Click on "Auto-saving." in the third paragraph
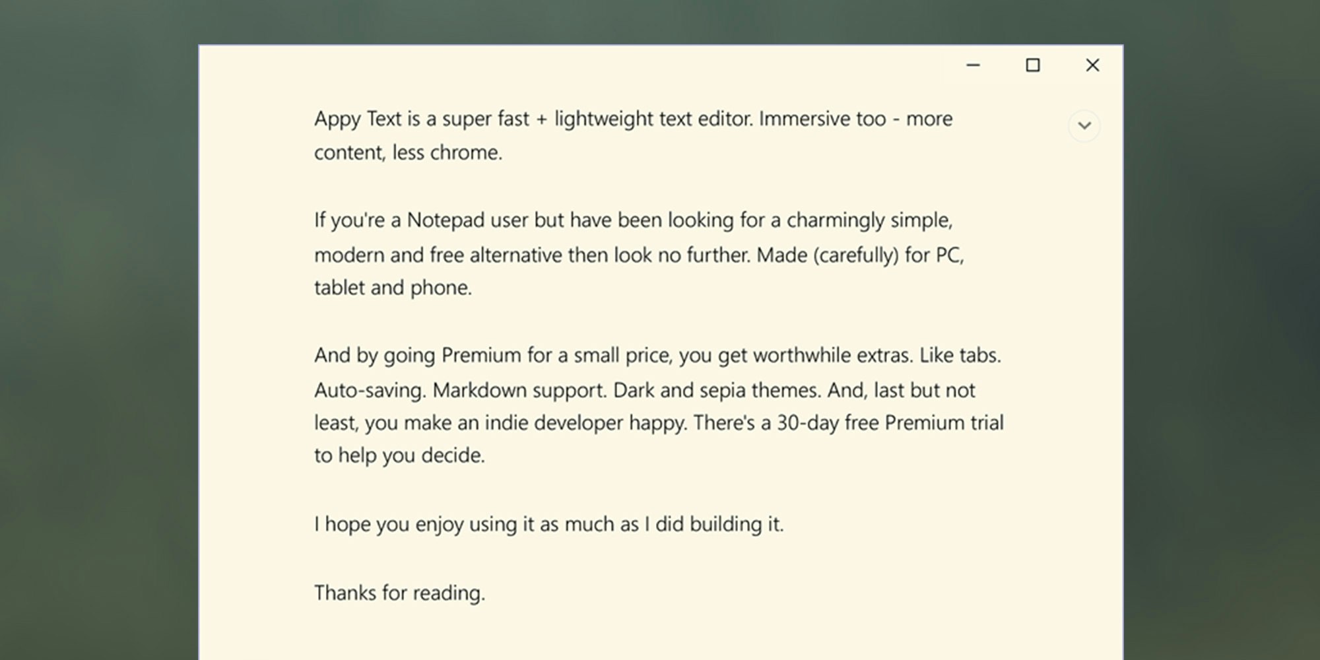1320x660 pixels. (370, 390)
